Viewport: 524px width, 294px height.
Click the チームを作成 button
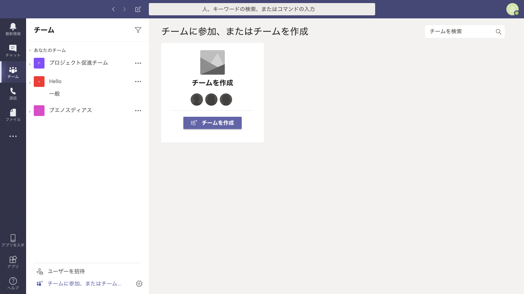point(212,123)
